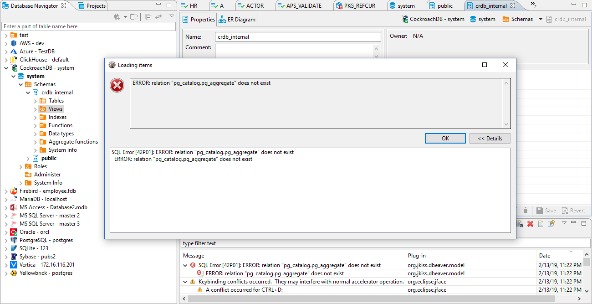
Task: Open the Schemas breadcrumb dropdown chevron
Action: [x=540, y=19]
